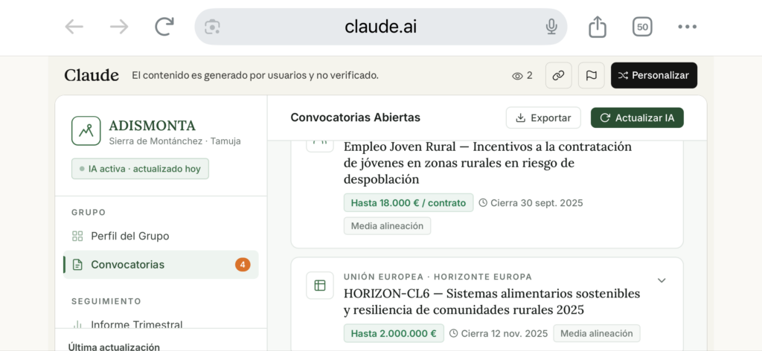
Task: Click the flag report icon
Action: [592, 75]
